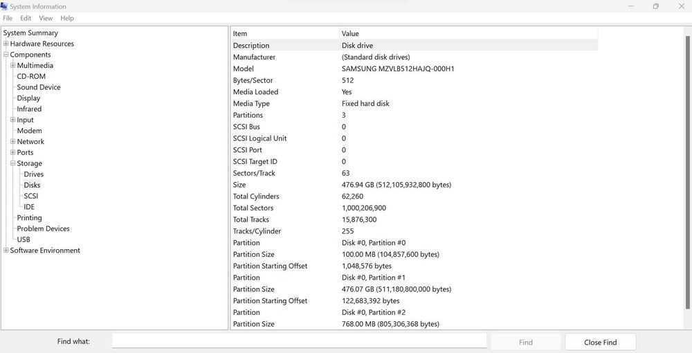Click the 768.00 MB partition size value
692x353 pixels.
point(390,324)
